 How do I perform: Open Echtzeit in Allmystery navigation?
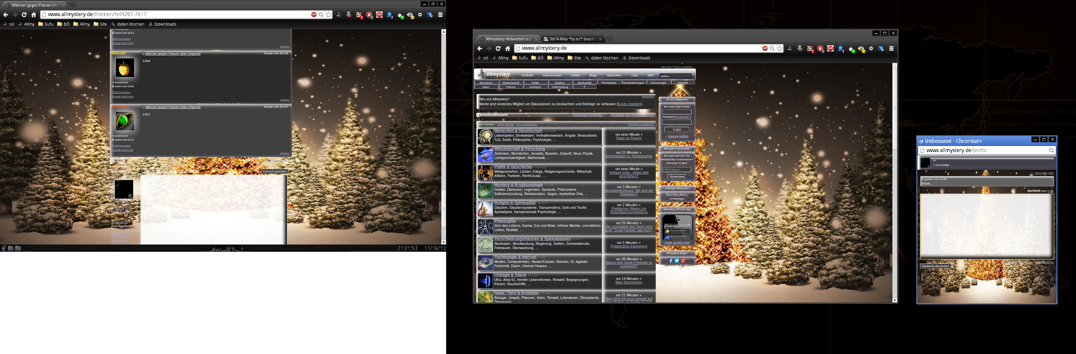527,76
